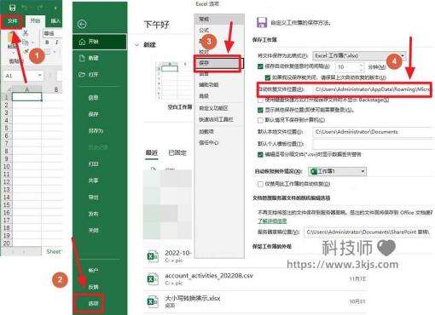Select 保存 category in Excel Options
Screen dimensions: 435x315
219,63
